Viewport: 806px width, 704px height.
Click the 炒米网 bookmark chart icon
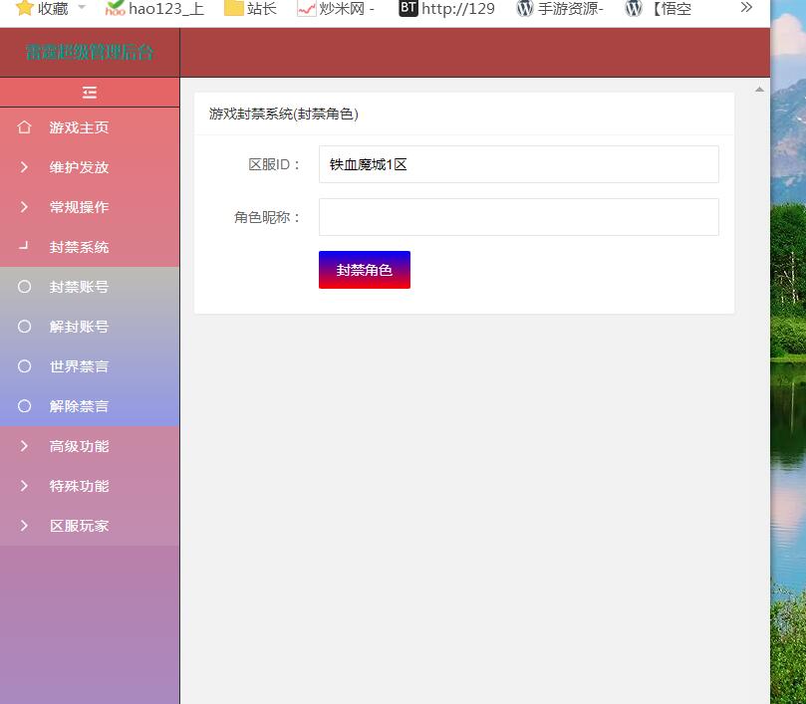[x=306, y=9]
